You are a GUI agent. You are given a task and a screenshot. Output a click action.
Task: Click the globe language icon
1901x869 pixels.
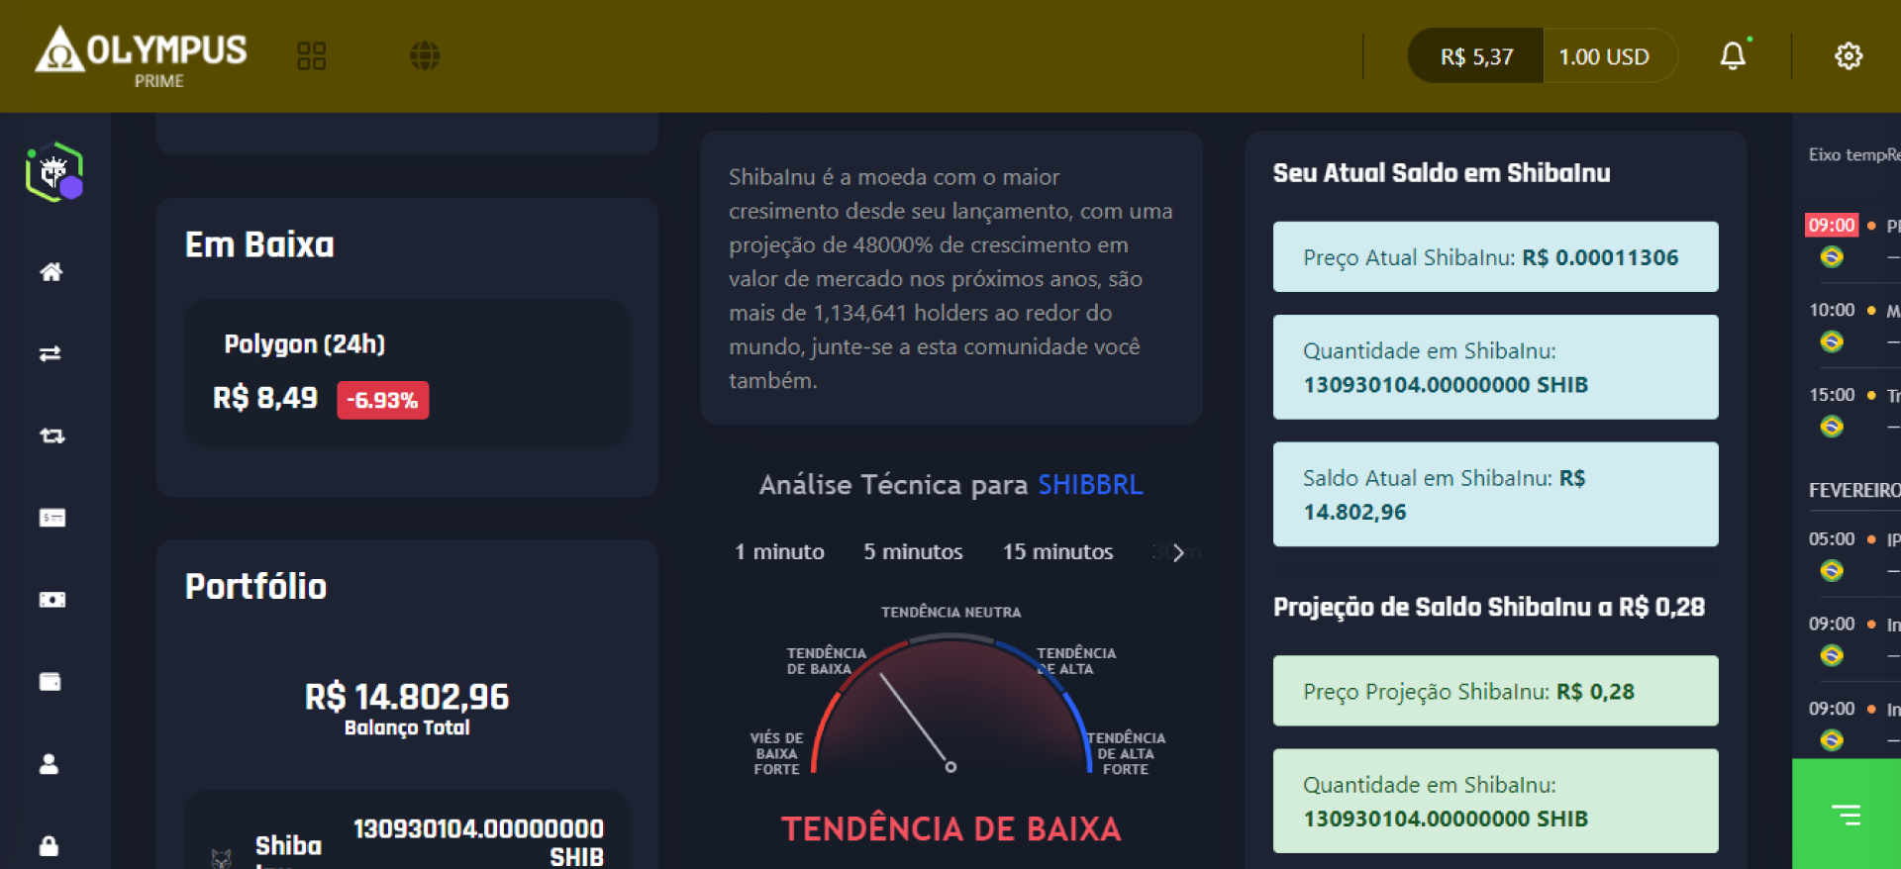(425, 56)
